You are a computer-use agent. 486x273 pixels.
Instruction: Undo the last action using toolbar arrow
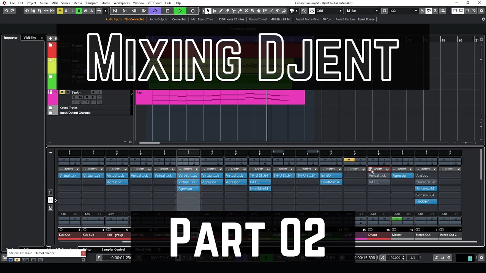click(x=6, y=11)
